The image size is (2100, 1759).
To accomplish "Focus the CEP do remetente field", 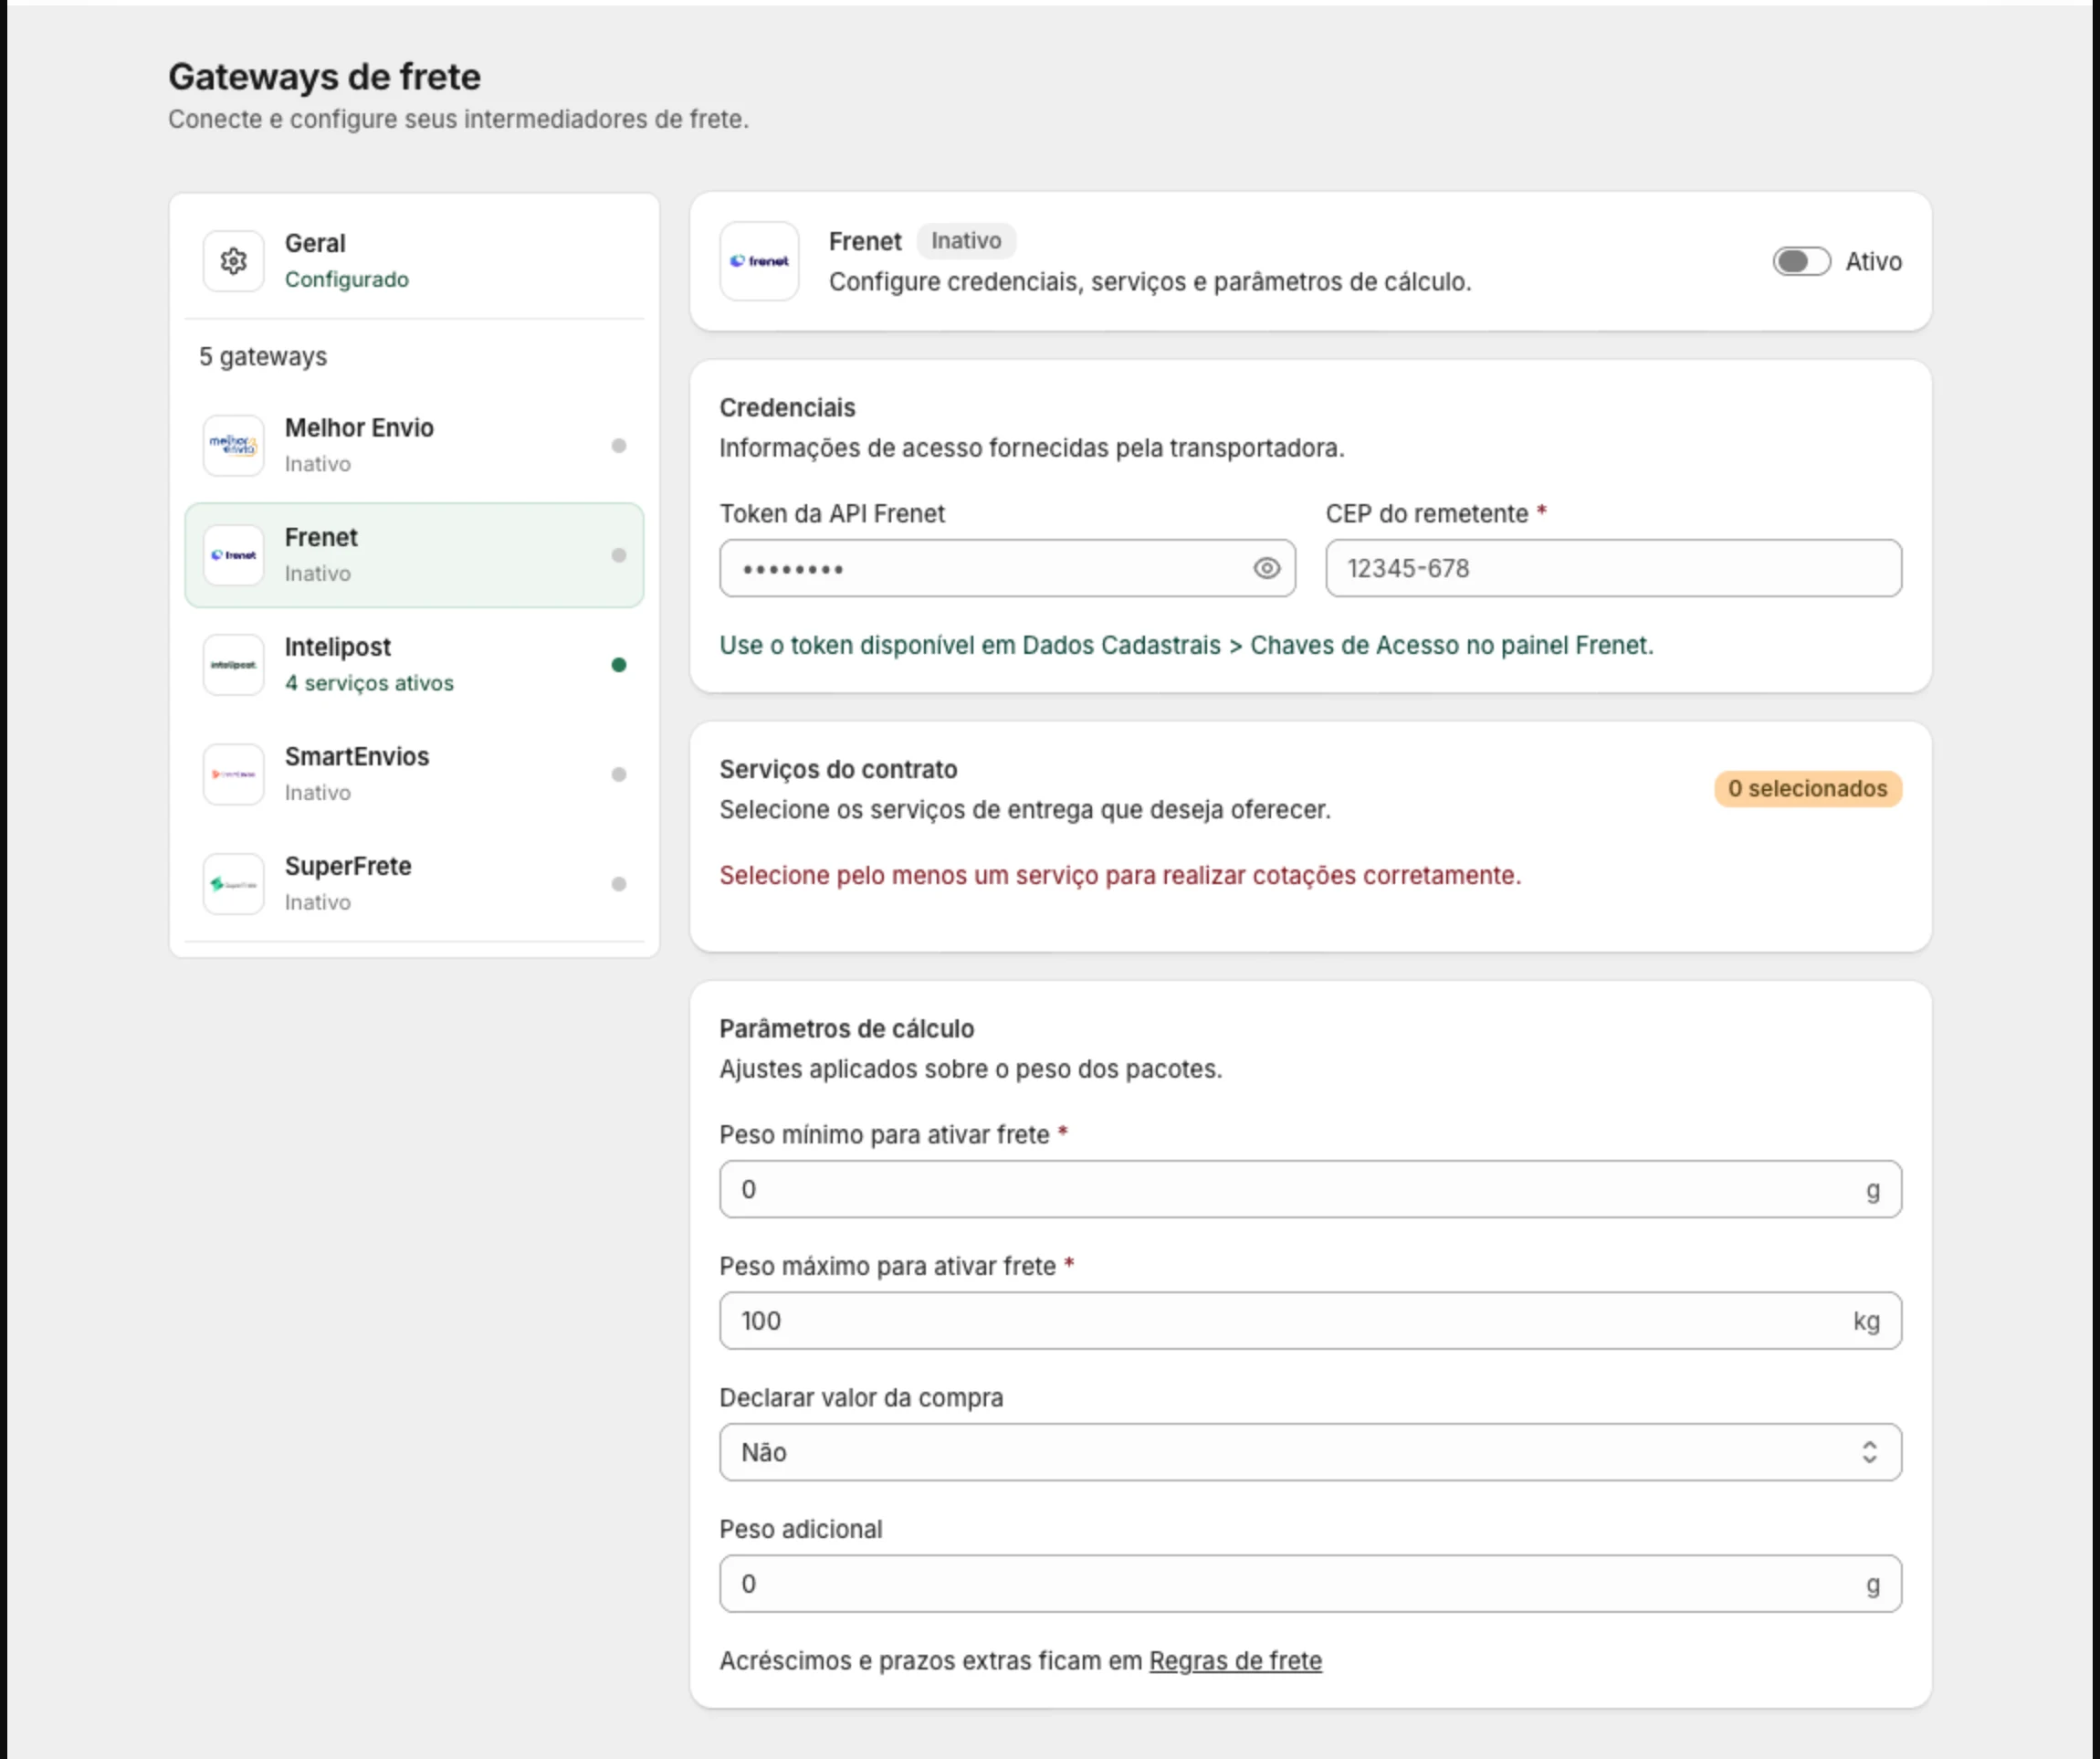I will click(x=1613, y=568).
